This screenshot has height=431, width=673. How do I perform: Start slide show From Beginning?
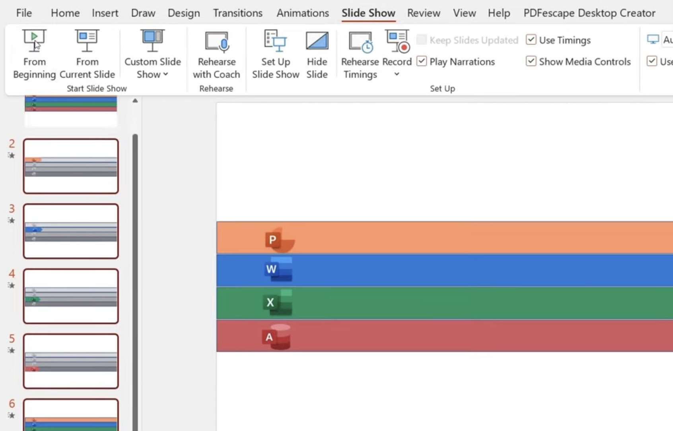34,54
